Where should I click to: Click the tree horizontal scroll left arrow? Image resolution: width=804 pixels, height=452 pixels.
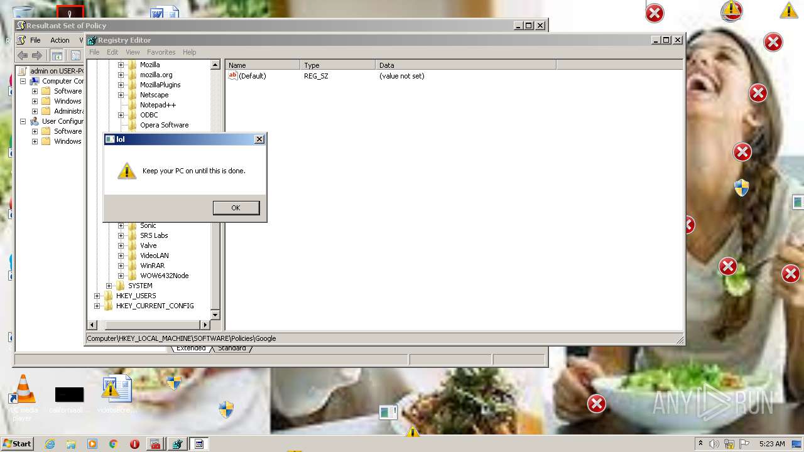(x=92, y=325)
